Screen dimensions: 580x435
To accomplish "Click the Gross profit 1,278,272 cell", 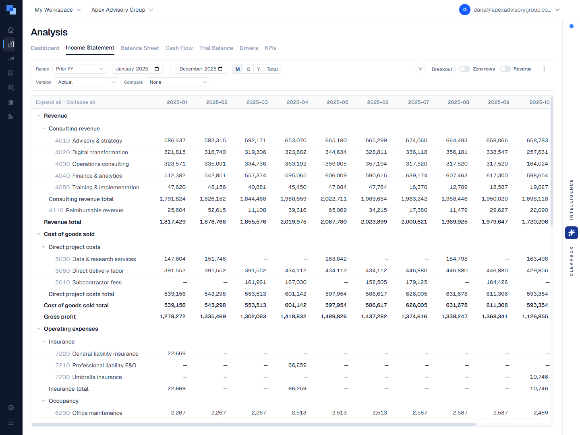I will pyautogui.click(x=172, y=317).
